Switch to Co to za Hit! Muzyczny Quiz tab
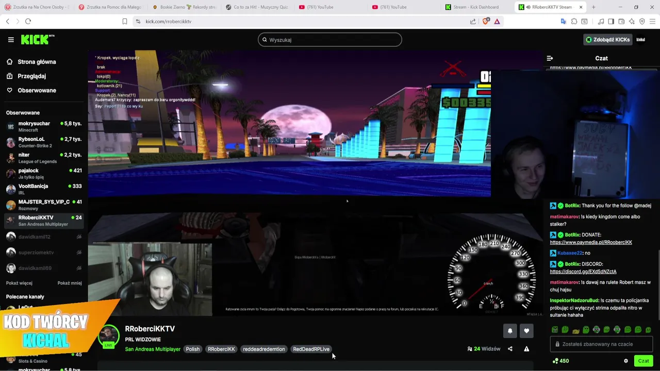 click(258, 7)
